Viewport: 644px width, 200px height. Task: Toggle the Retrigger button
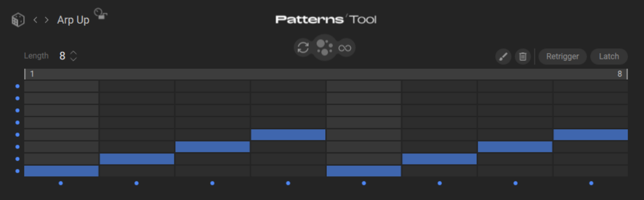[x=562, y=56]
